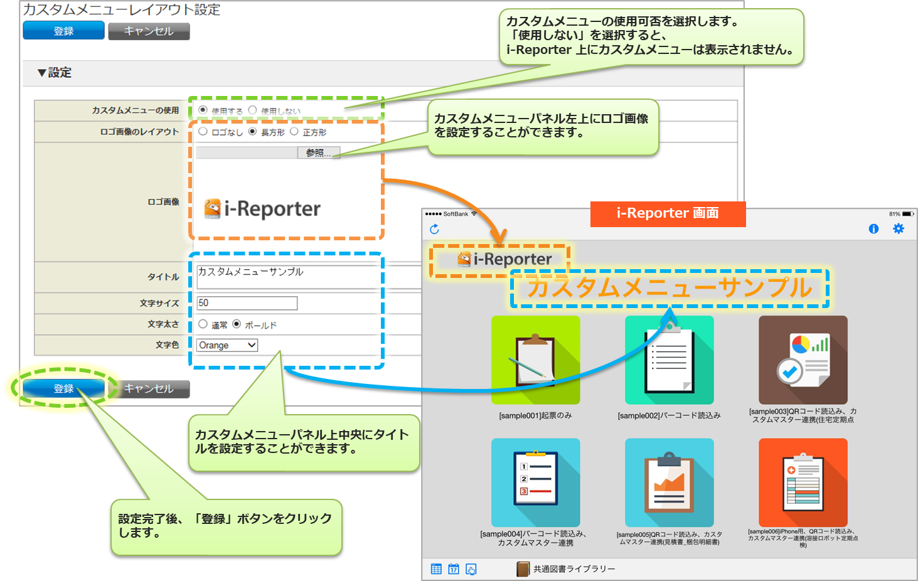Tap the table grid icon in bottom bar
The image size is (918, 581).
click(x=436, y=569)
